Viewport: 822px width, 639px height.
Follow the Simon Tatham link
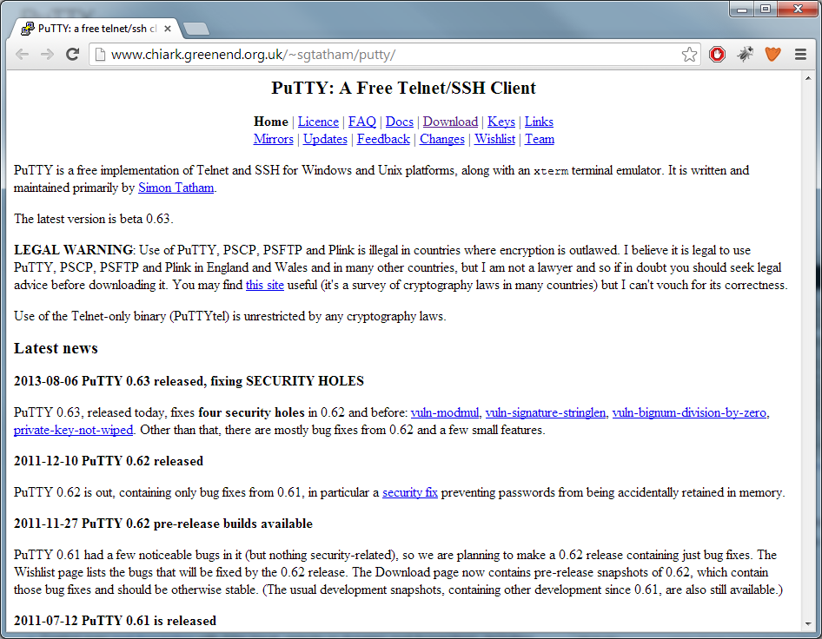[x=176, y=188]
